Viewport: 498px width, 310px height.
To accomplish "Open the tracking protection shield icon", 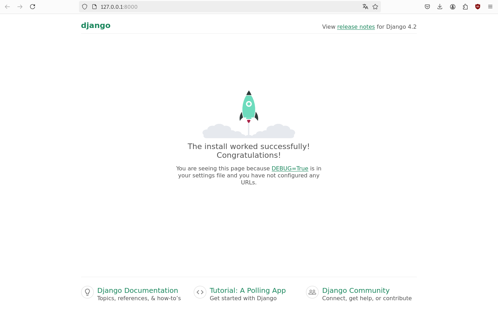I will click(85, 7).
